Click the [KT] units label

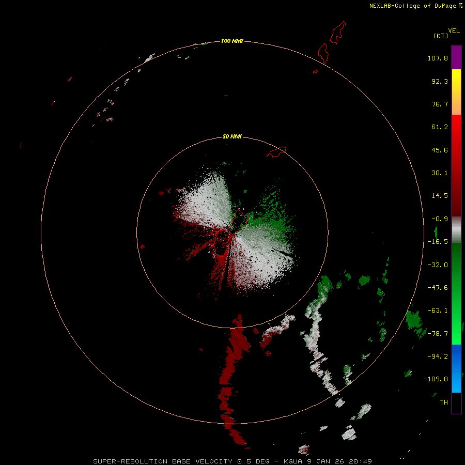click(441, 36)
